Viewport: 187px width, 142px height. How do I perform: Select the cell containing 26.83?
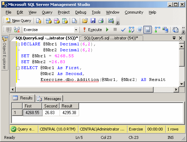pos(51,113)
